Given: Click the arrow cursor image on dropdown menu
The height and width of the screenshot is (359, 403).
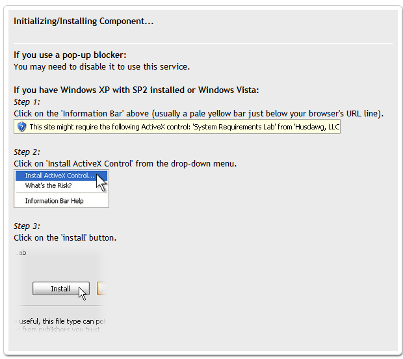Looking at the screenshot, I should (101, 183).
